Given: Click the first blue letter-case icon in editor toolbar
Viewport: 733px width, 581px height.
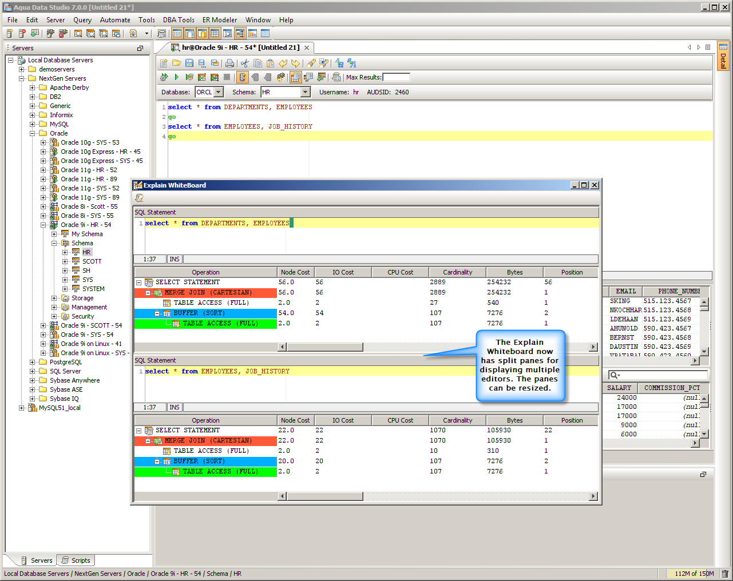Looking at the screenshot, I should pos(339,63).
